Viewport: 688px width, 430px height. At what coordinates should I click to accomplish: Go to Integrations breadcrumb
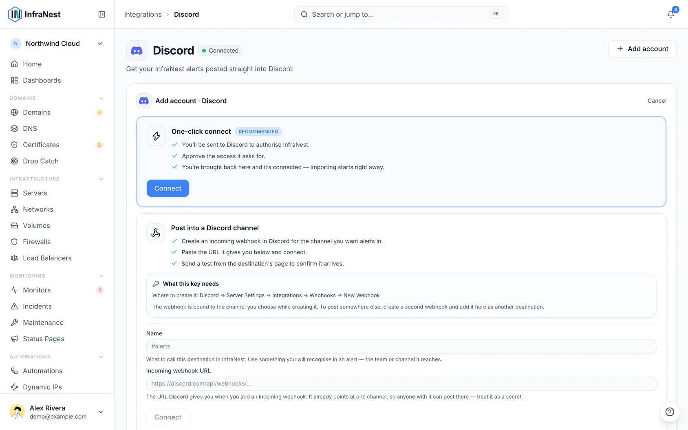(143, 14)
